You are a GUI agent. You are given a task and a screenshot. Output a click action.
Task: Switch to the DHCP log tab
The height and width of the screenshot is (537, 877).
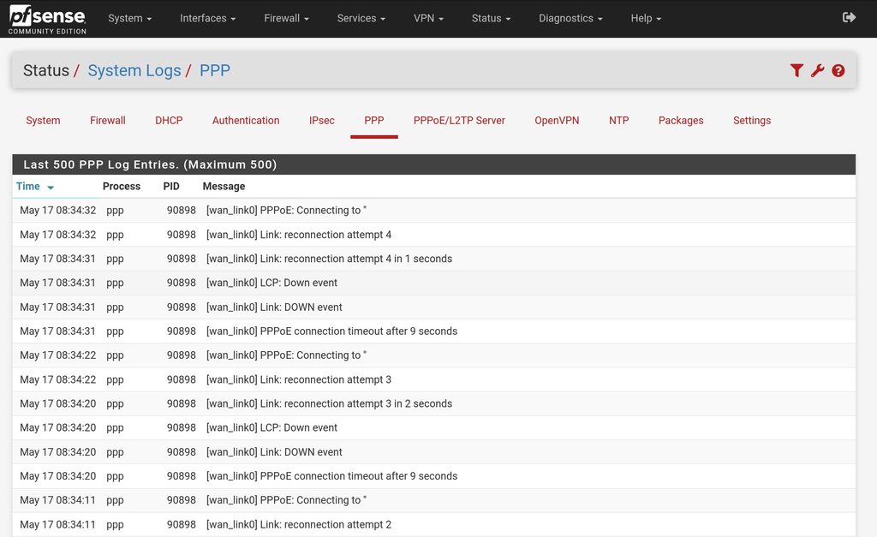point(169,121)
